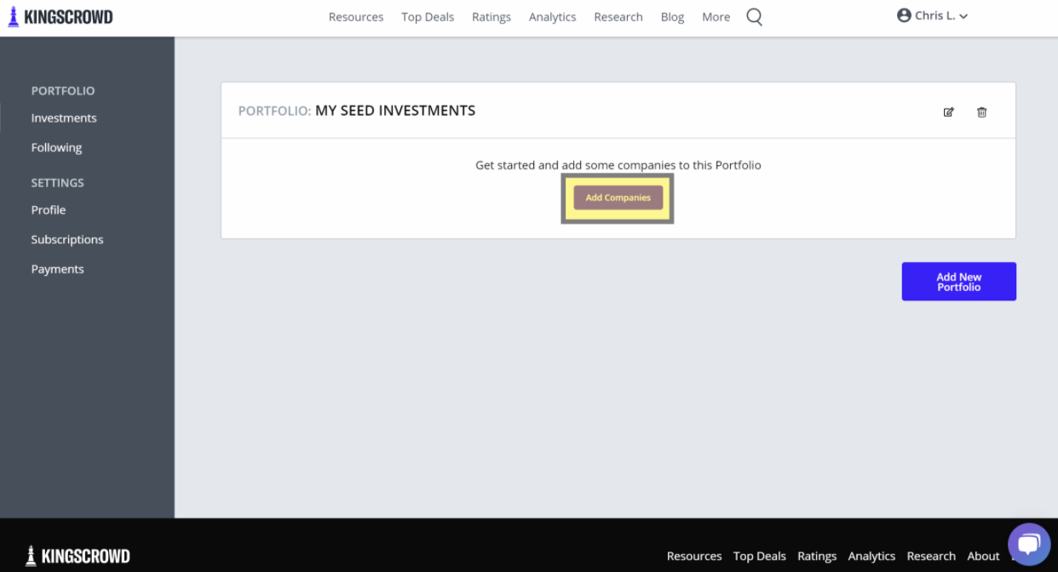This screenshot has width=1058, height=572.
Task: Click the SETTINGS sidebar heading
Action: tap(58, 183)
